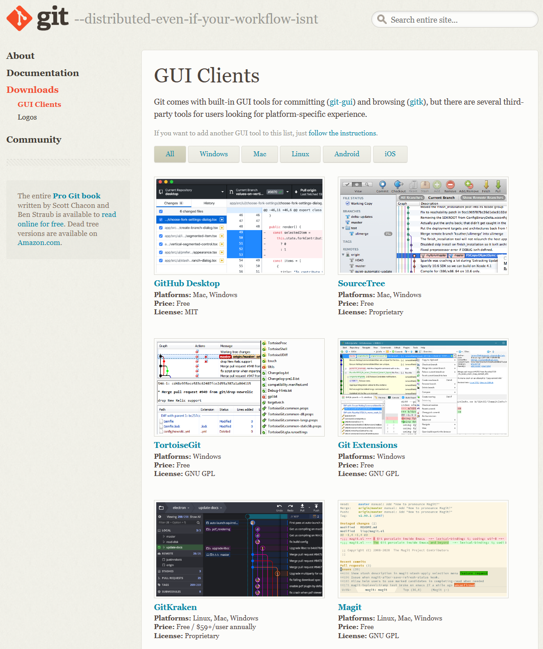Click GitKraken price '$59+/user annually' text

pos(226,627)
